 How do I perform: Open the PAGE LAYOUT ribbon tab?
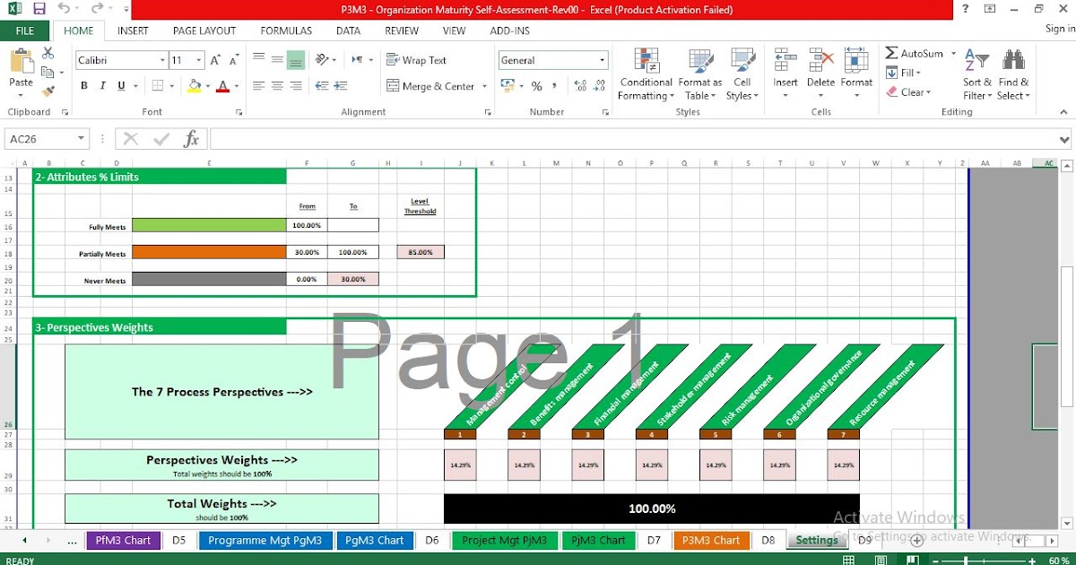[204, 30]
